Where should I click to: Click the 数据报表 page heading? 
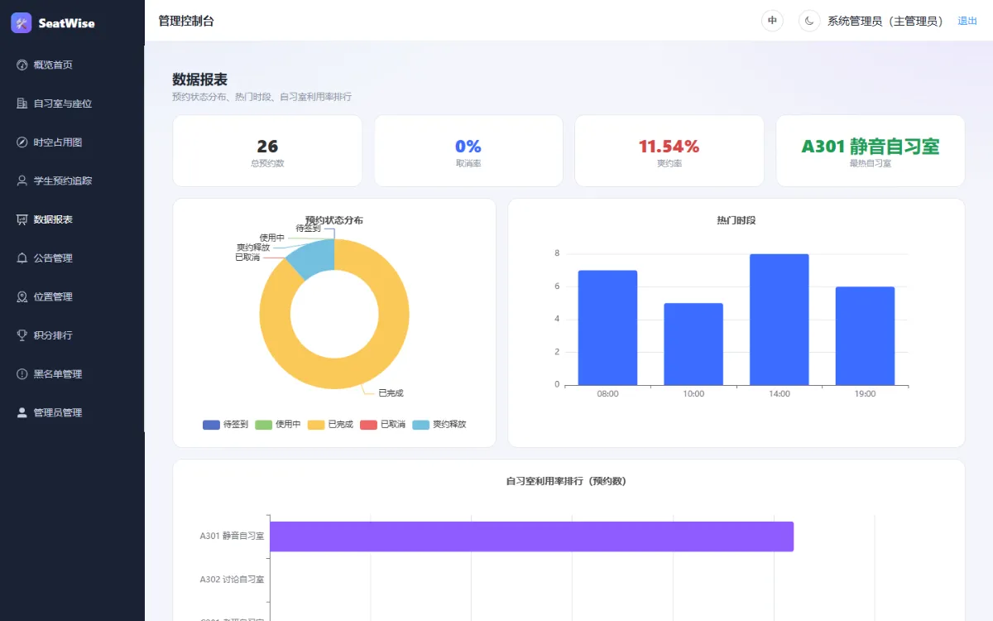[199, 79]
